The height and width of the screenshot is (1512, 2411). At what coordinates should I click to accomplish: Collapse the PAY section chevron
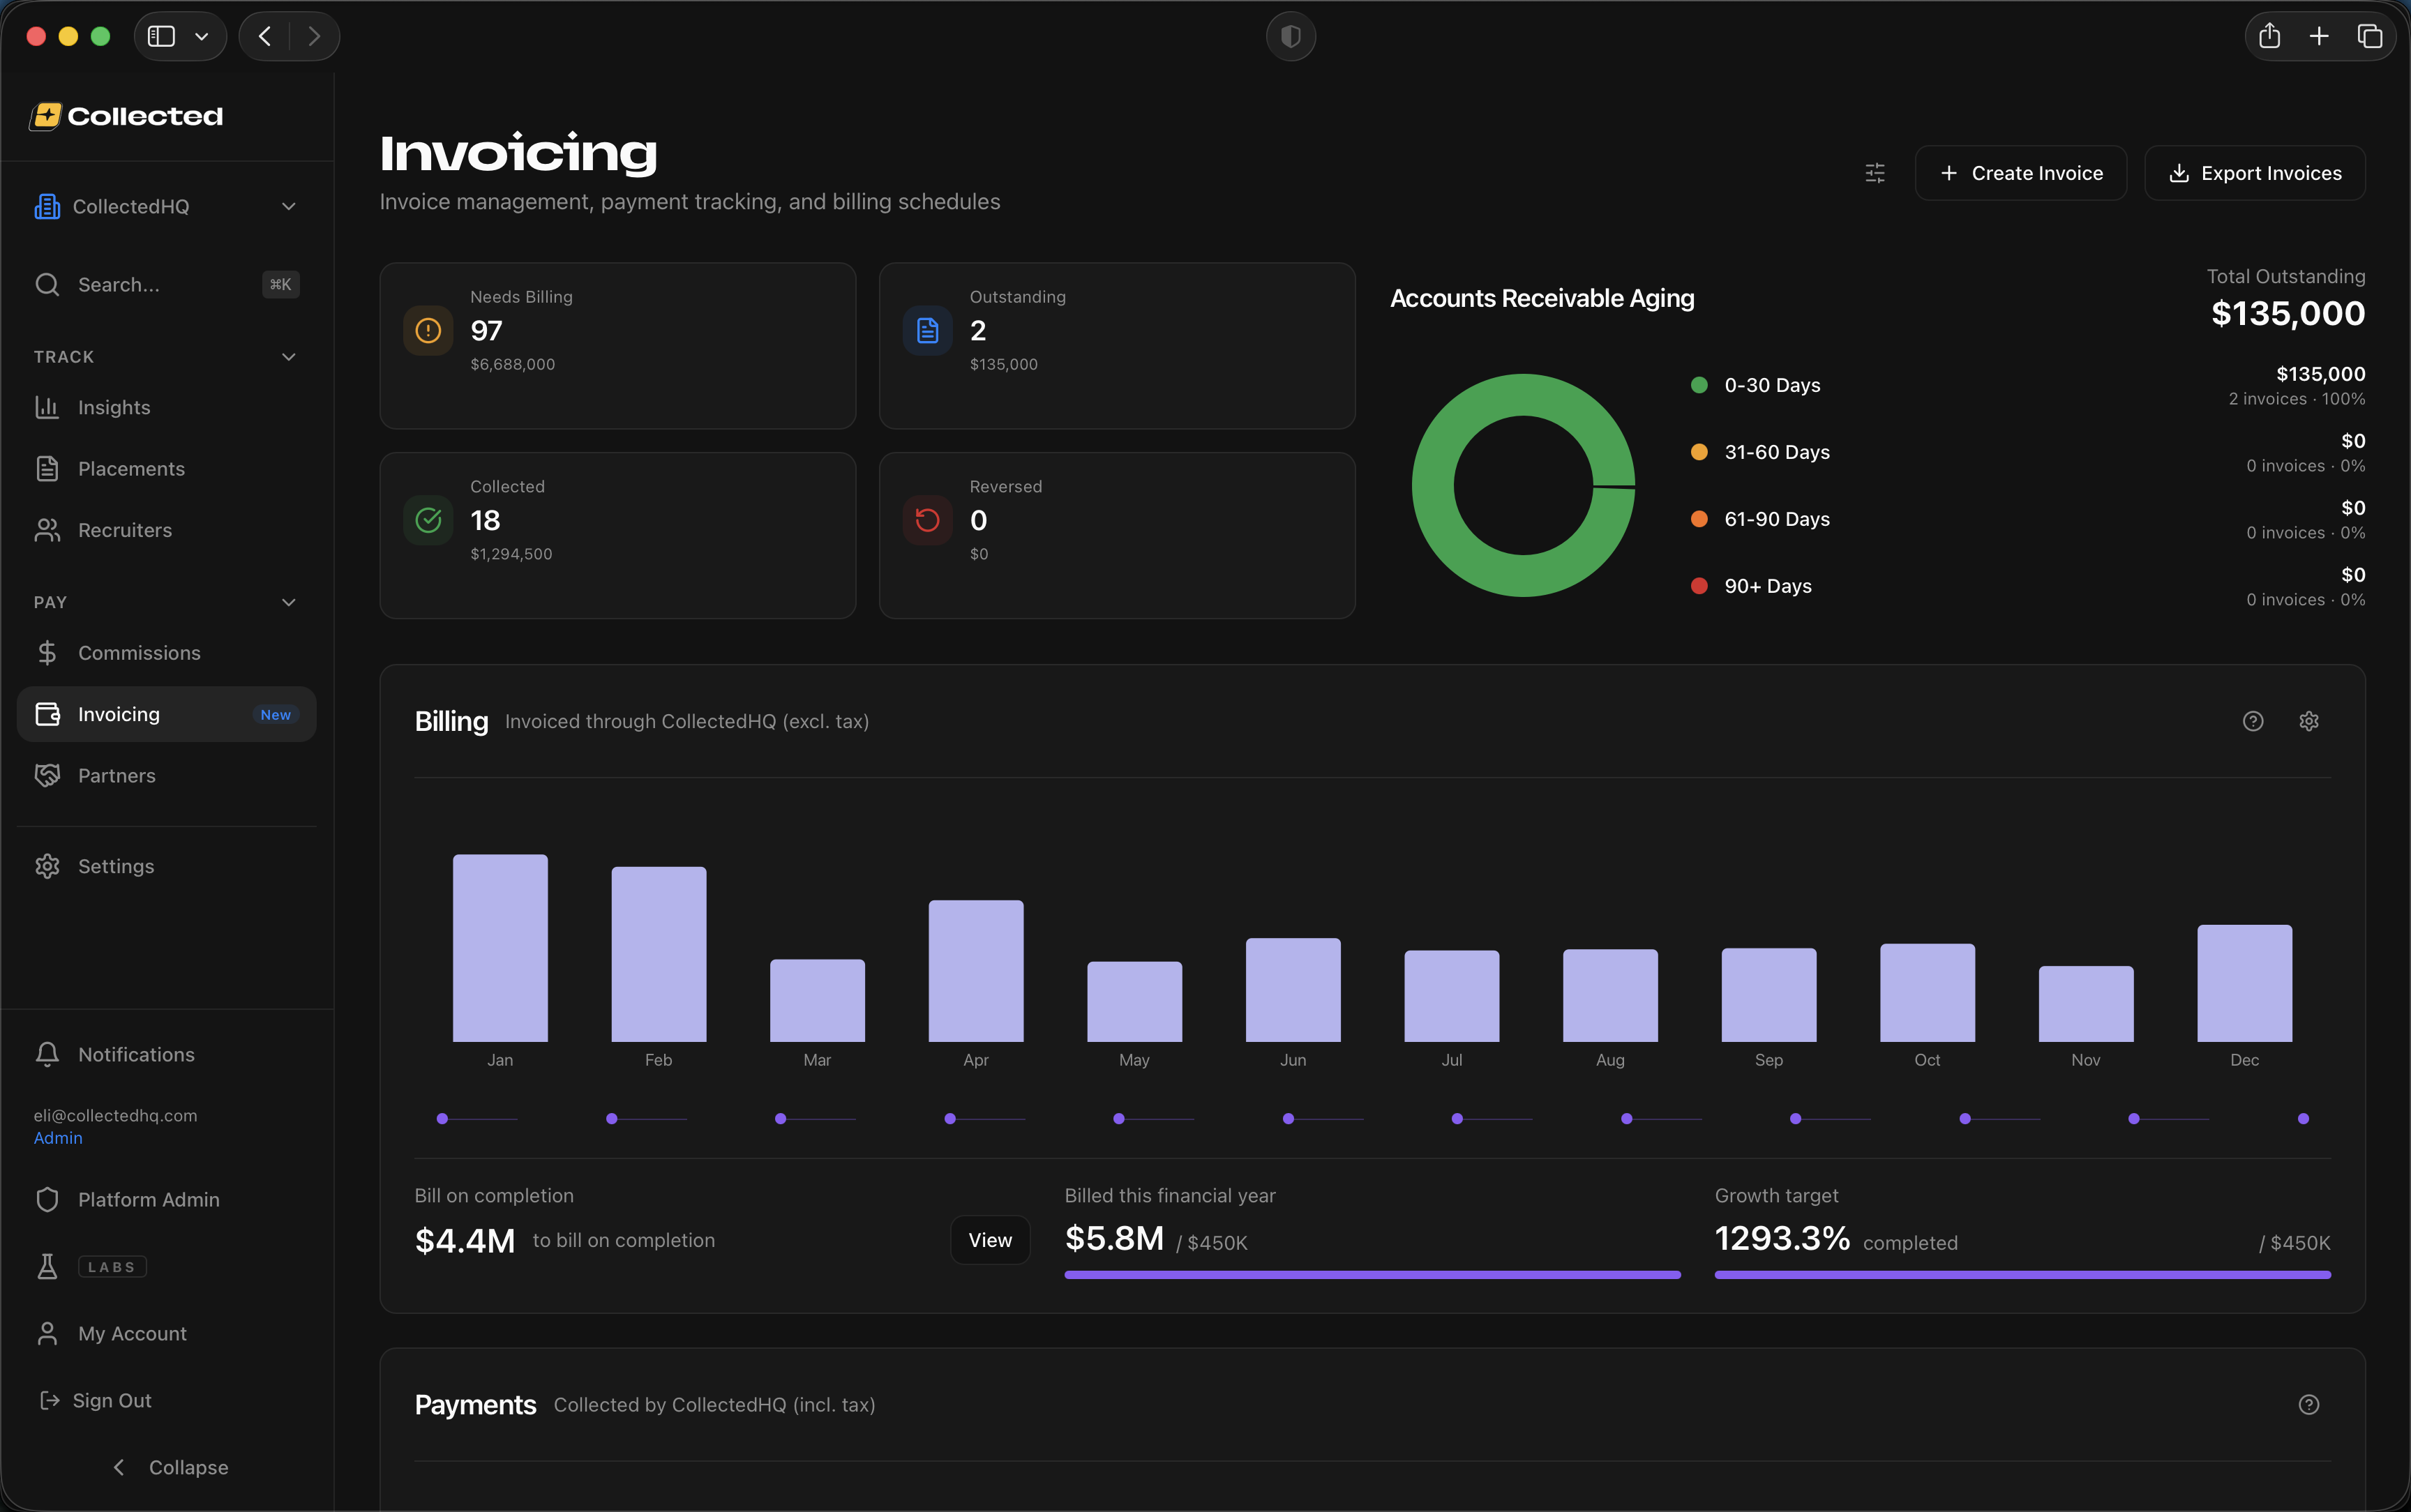pos(288,602)
